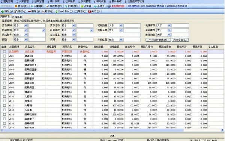This screenshot has height=141, width=225.
Task: Click the Excel import (Excel导入) icon
Action: click(57, 11)
